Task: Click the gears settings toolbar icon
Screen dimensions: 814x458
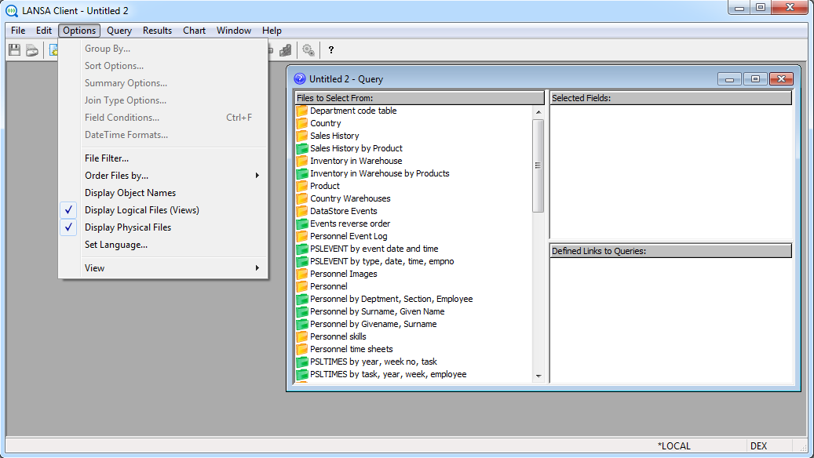Action: [x=308, y=49]
